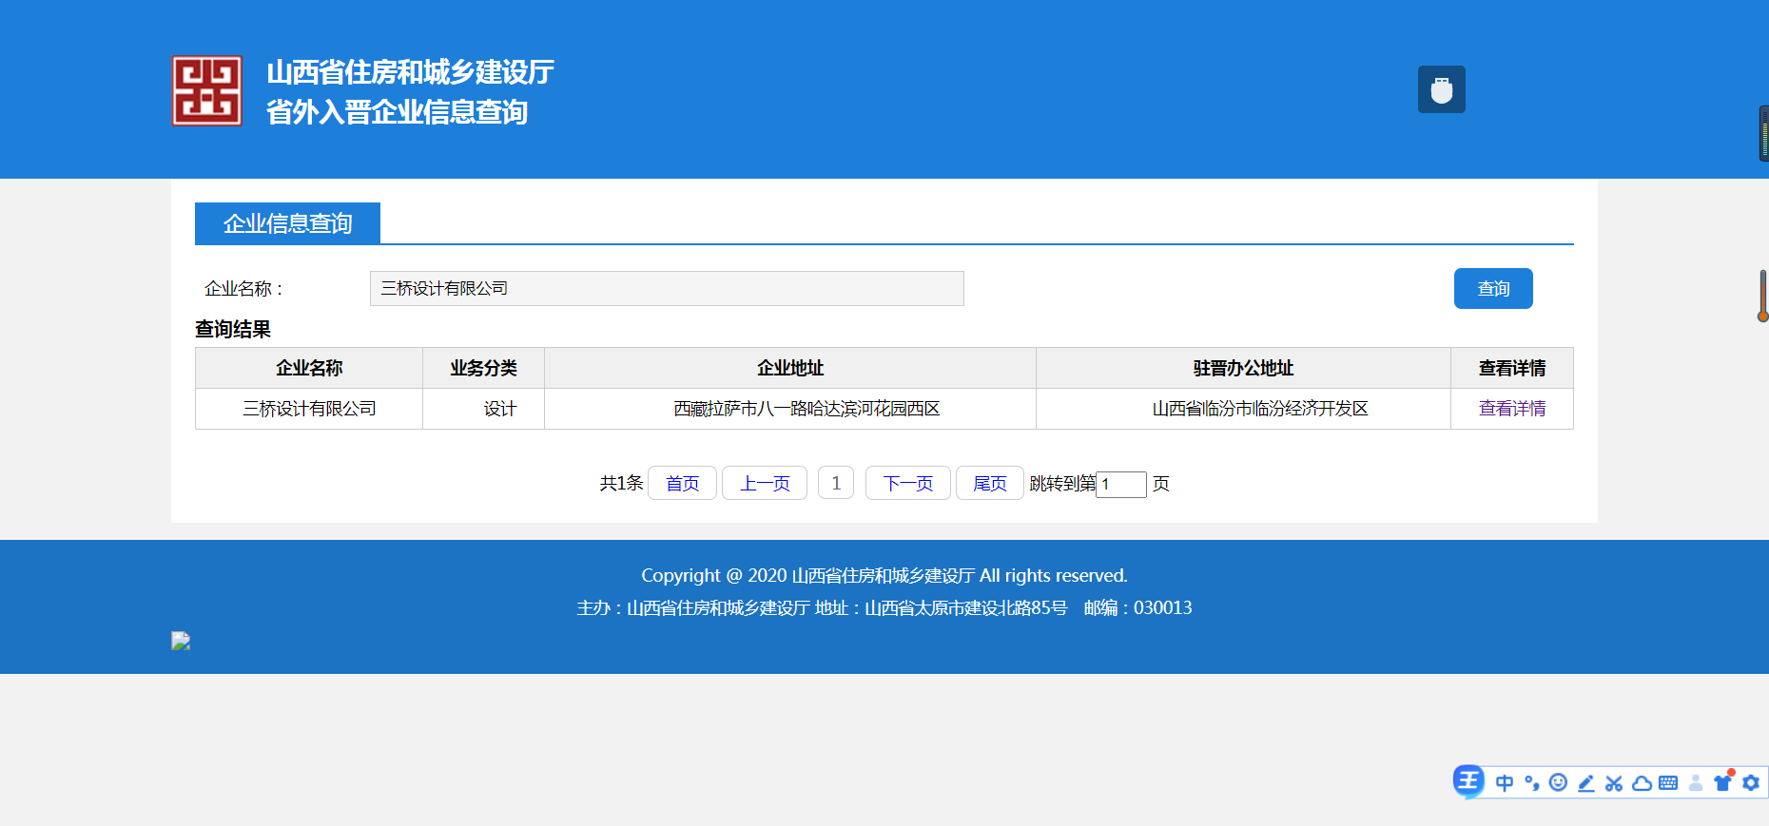Open the emoji panel smiley icon

click(x=1558, y=782)
